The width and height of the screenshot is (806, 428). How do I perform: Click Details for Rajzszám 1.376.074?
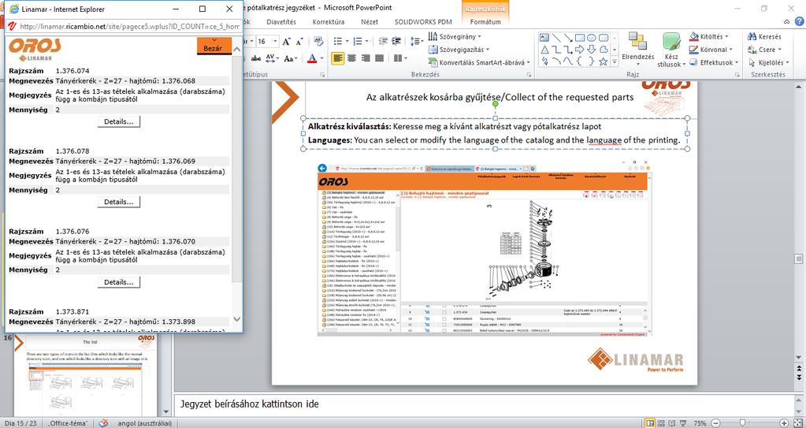pos(119,122)
